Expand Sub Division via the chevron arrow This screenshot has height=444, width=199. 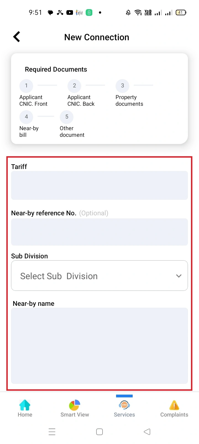179,276
